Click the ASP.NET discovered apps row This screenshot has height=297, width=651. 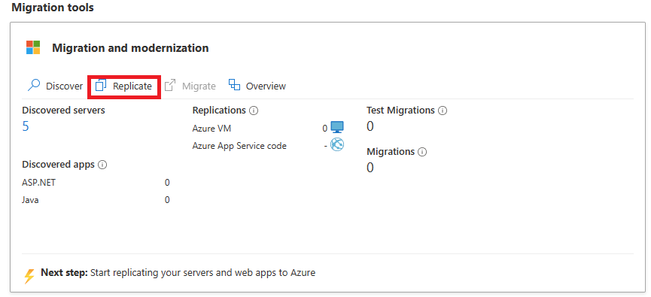(96, 183)
